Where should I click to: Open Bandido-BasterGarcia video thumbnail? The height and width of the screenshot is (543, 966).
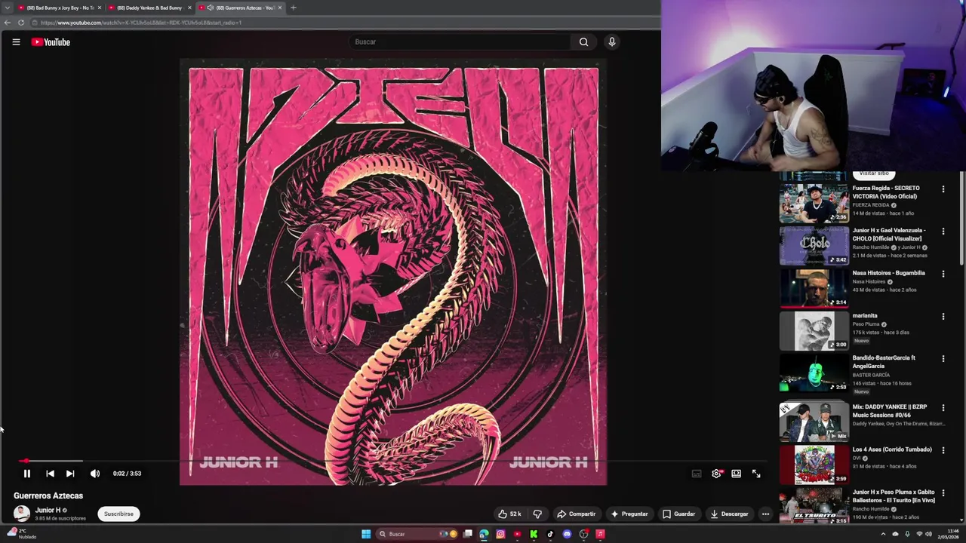(x=814, y=373)
